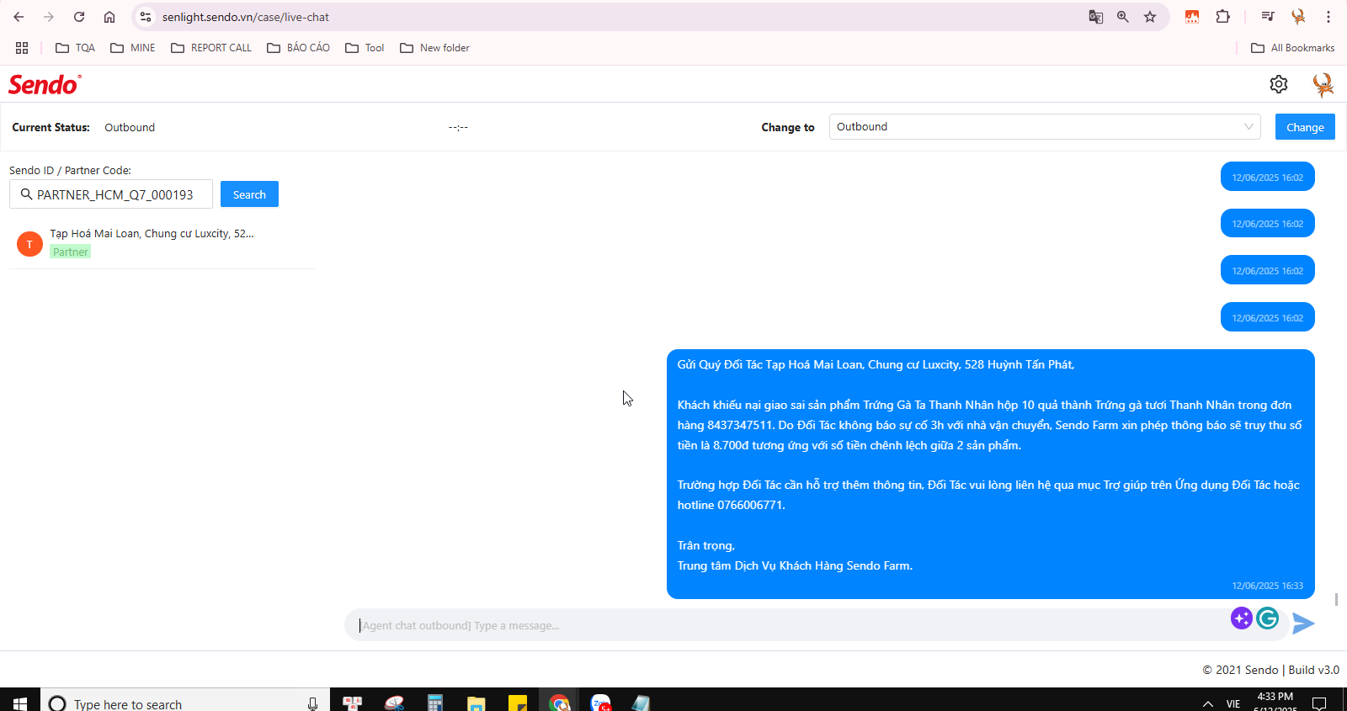Open the REPORT CALL bookmark folder
The width and height of the screenshot is (1347, 711).
(x=211, y=48)
